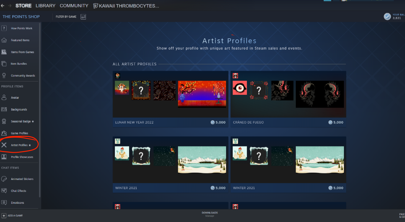View the Lunar New Year 2022 background art
The image size is (405, 222).
click(x=202, y=94)
